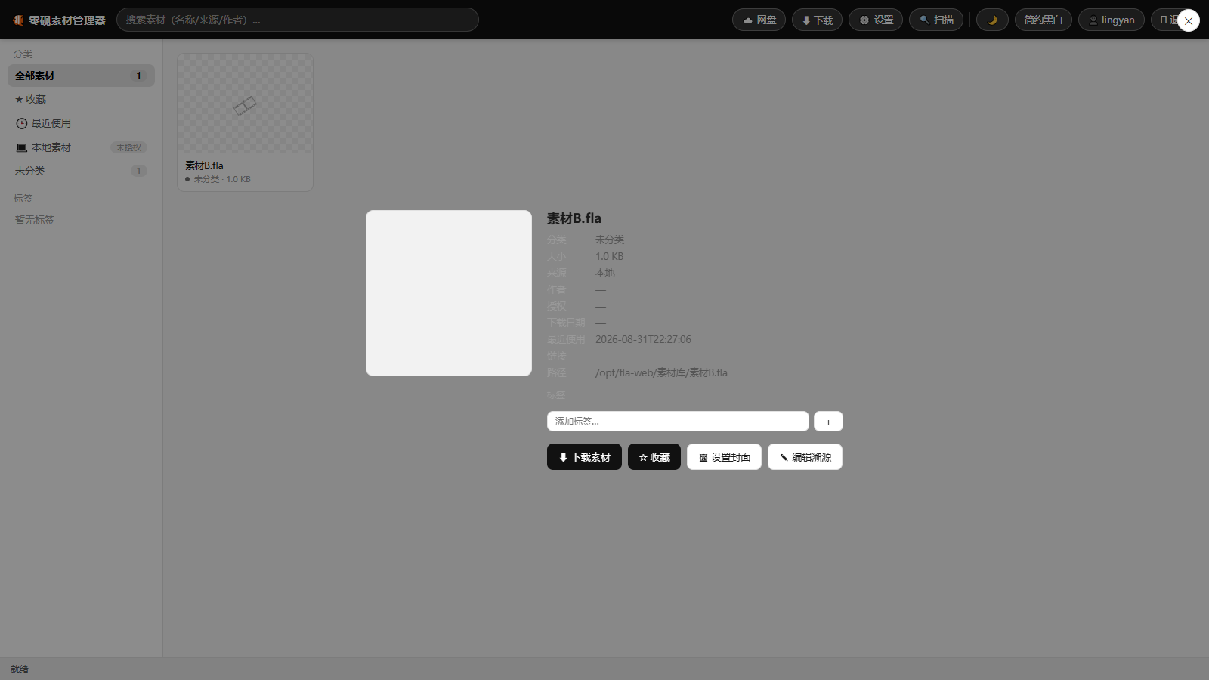1209x680 pixels.
Task: Add tag with the plus button
Action: [x=828, y=421]
